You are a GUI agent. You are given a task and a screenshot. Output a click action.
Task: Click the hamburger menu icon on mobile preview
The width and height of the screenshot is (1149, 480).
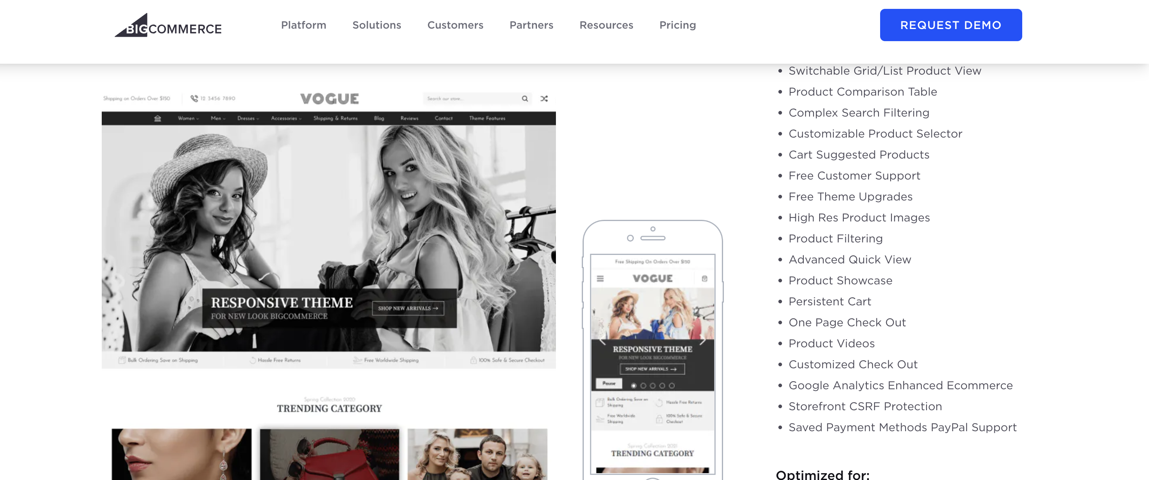coord(600,278)
